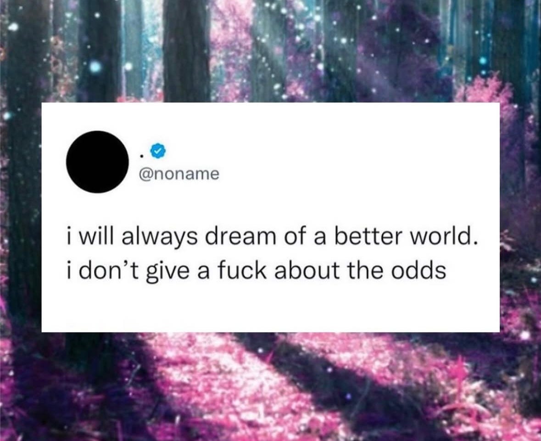The width and height of the screenshot is (541, 441).
Task: Click the black circular profile avatar
Action: (97, 162)
